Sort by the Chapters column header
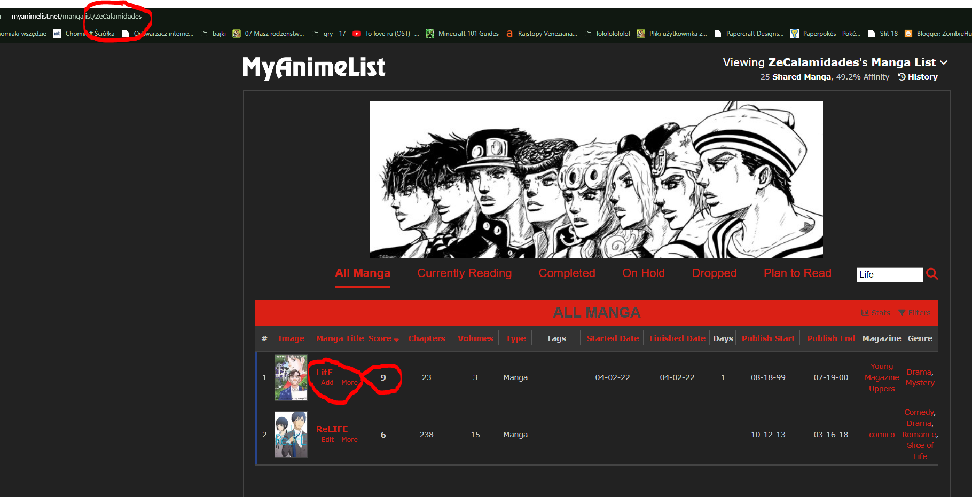This screenshot has height=497, width=972. 426,338
